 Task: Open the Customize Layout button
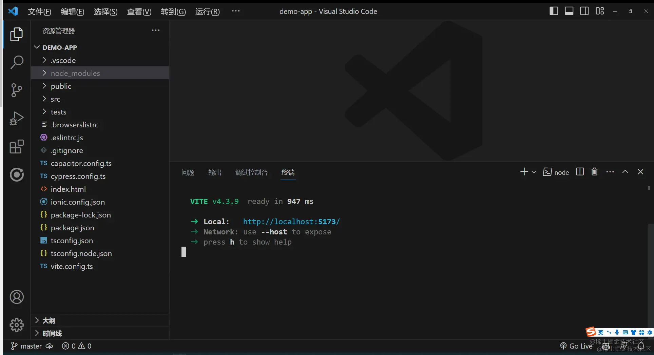pyautogui.click(x=600, y=11)
